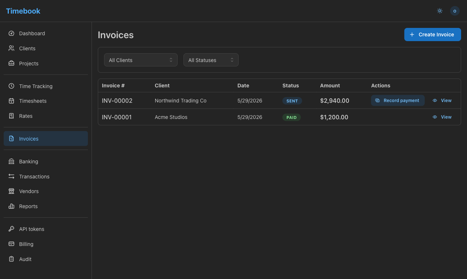Viewport: 467px width, 279px height.
Task: Click the plus icon on Create Invoice
Action: point(412,35)
